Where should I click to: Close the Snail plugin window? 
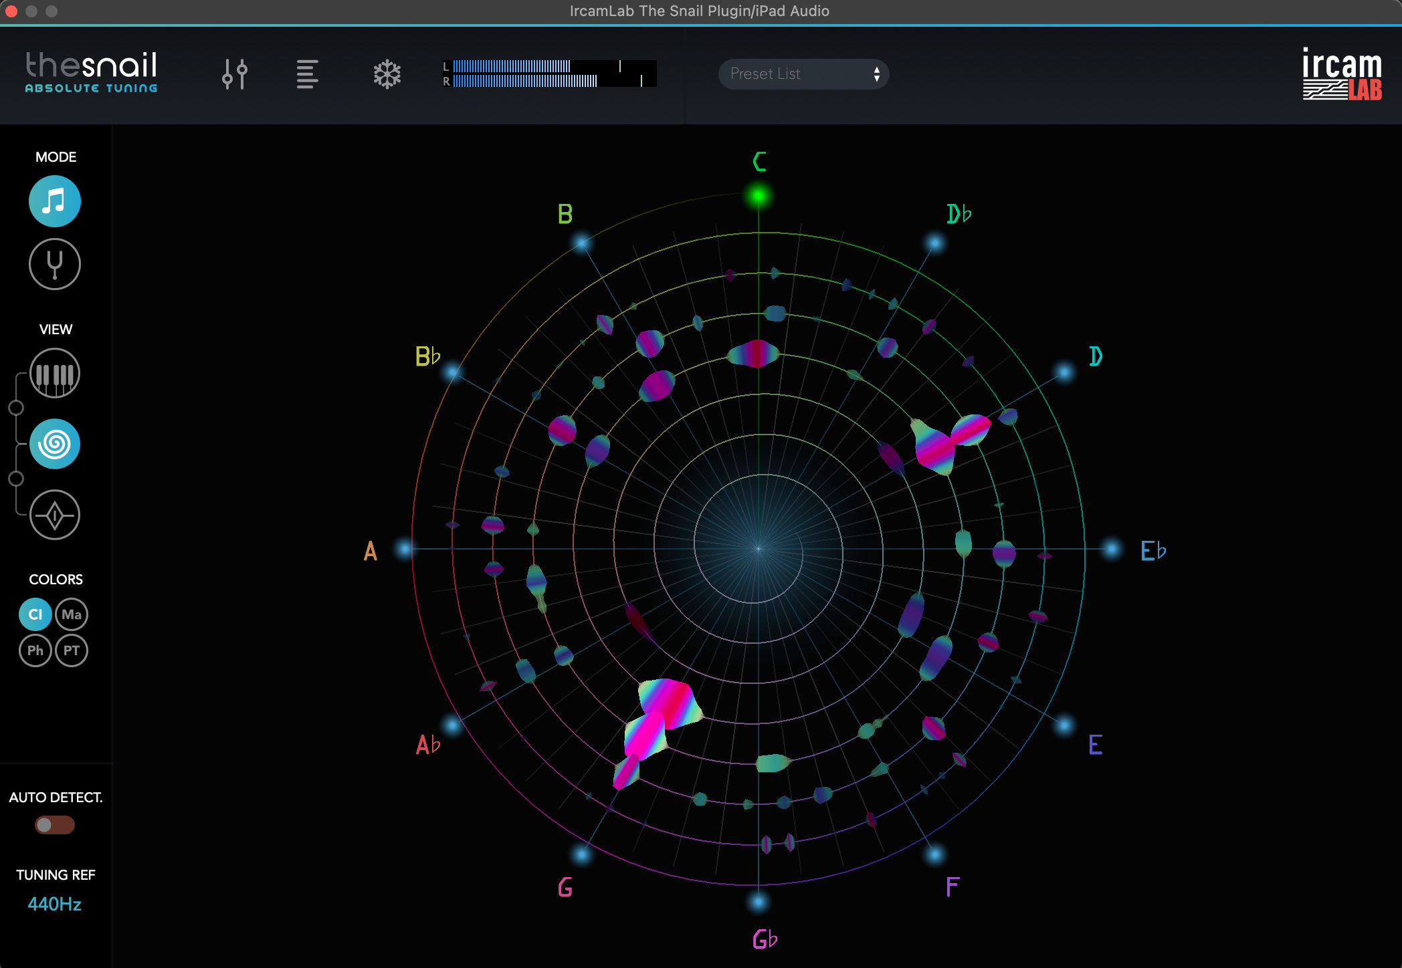pos(11,11)
